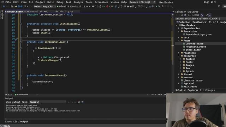226x127 pixels.
Task: Select FetchData.razor in Solution Explorer
Action: (x=196, y=47)
